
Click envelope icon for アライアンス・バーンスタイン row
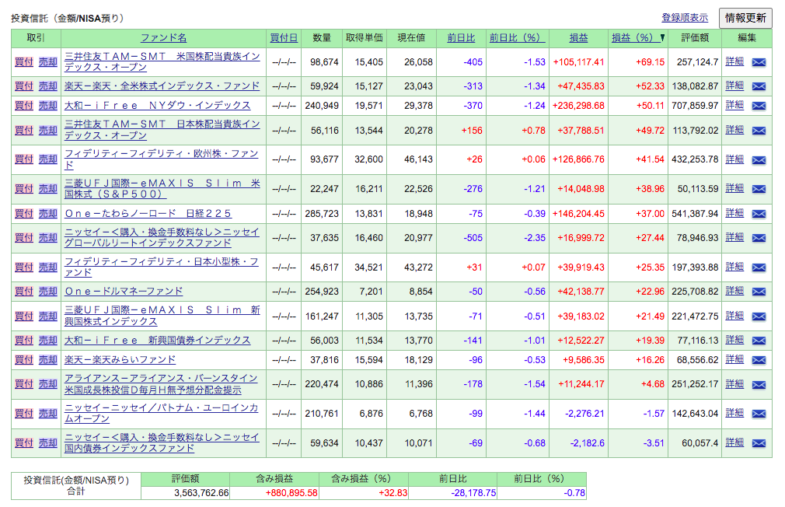pos(759,385)
